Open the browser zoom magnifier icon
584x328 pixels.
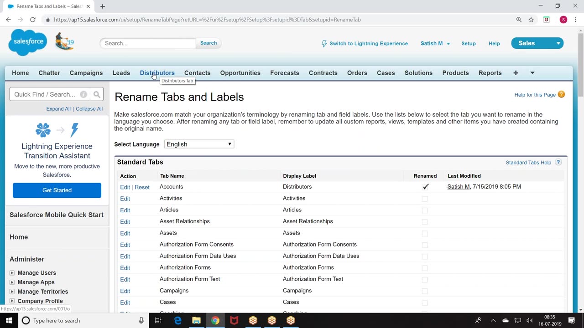[x=519, y=20]
